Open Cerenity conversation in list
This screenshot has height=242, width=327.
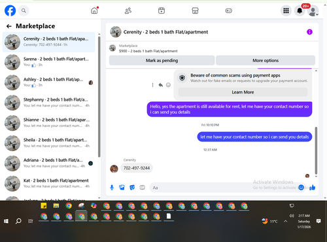48,42
